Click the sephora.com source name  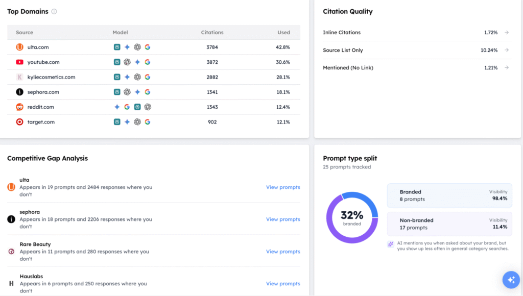[43, 92]
